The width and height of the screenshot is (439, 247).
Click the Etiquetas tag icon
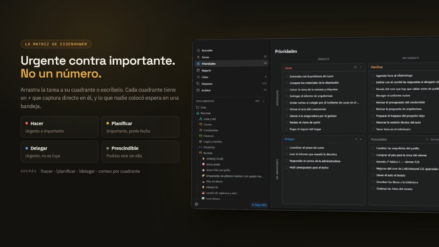(198, 84)
